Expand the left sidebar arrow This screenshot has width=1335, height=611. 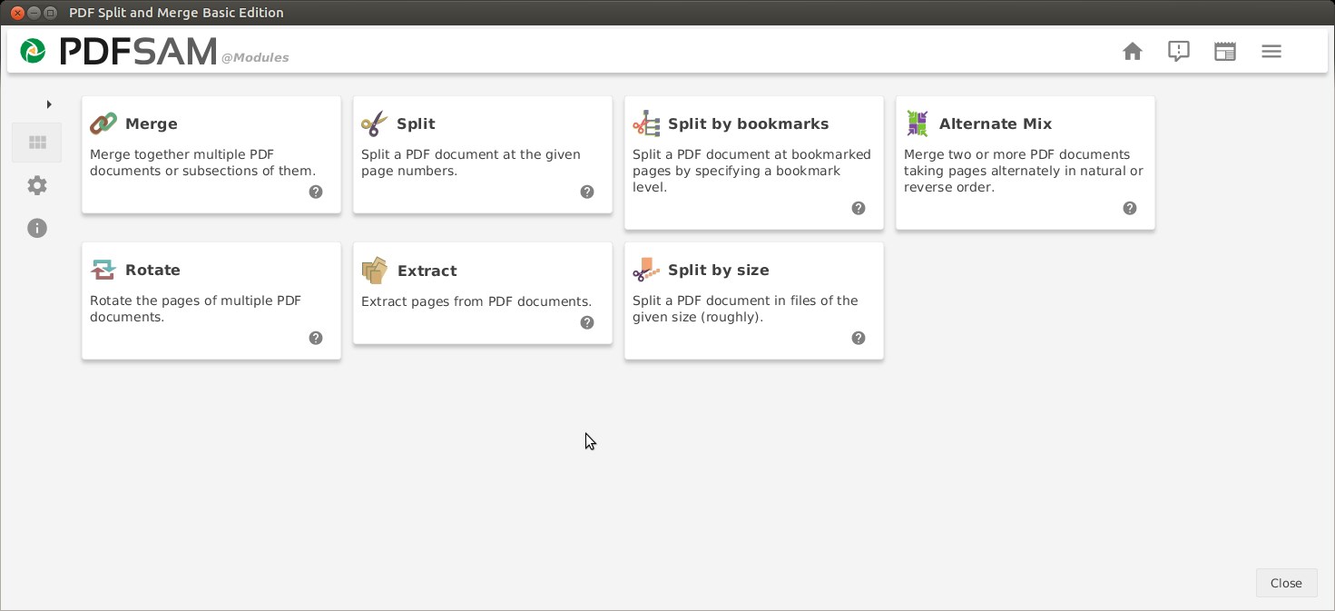pos(49,104)
